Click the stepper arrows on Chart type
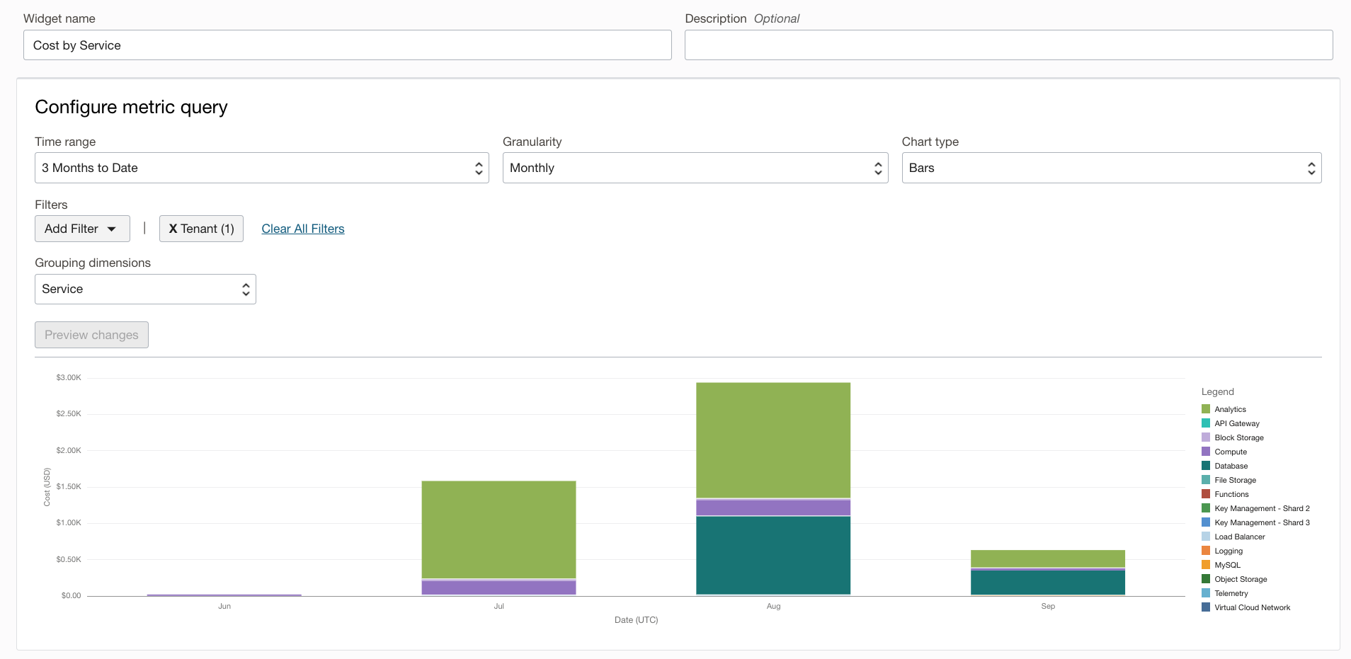The width and height of the screenshot is (1351, 659). click(1311, 168)
